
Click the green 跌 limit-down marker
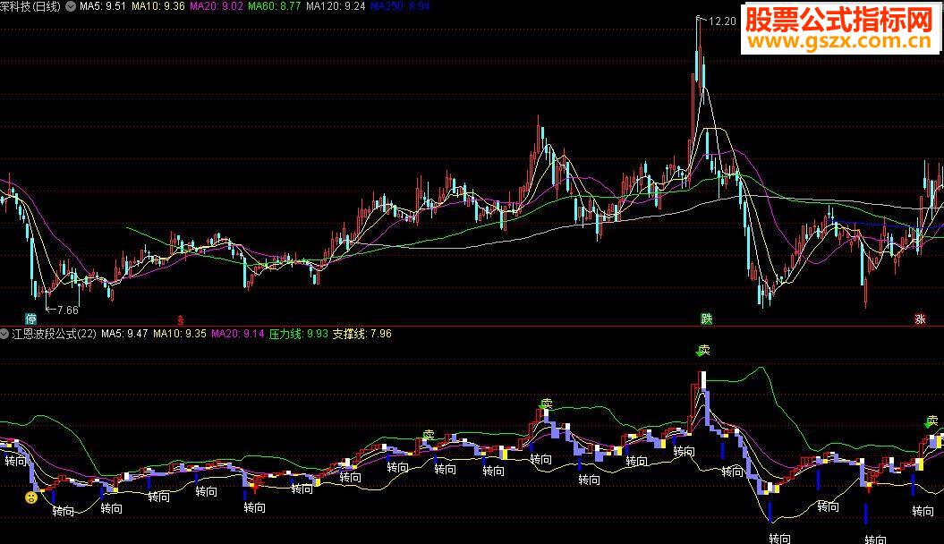point(706,319)
